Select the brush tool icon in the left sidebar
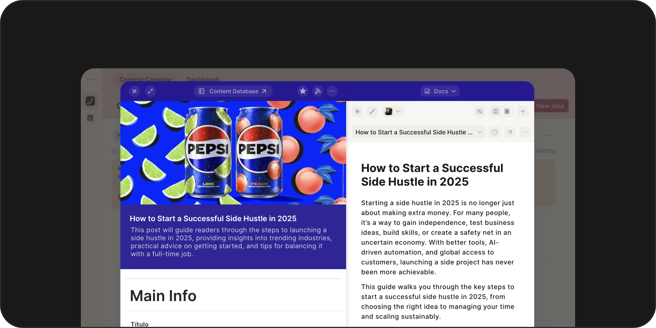The height and width of the screenshot is (328, 656). pyautogui.click(x=90, y=101)
